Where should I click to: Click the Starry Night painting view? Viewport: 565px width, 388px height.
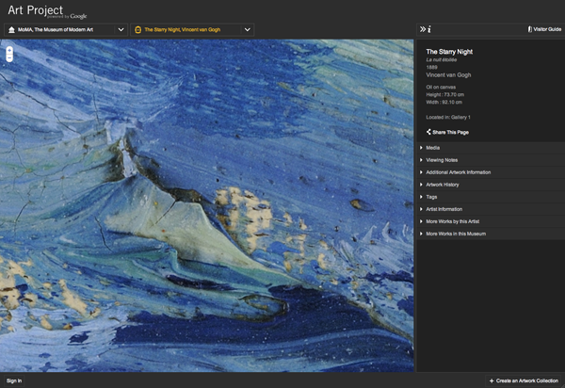coord(207,205)
